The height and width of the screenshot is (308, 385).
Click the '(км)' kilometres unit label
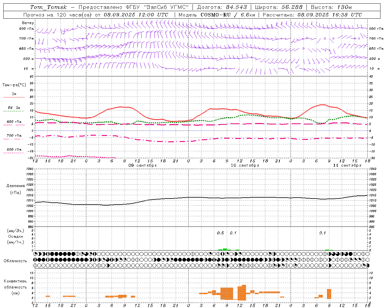[16, 293]
